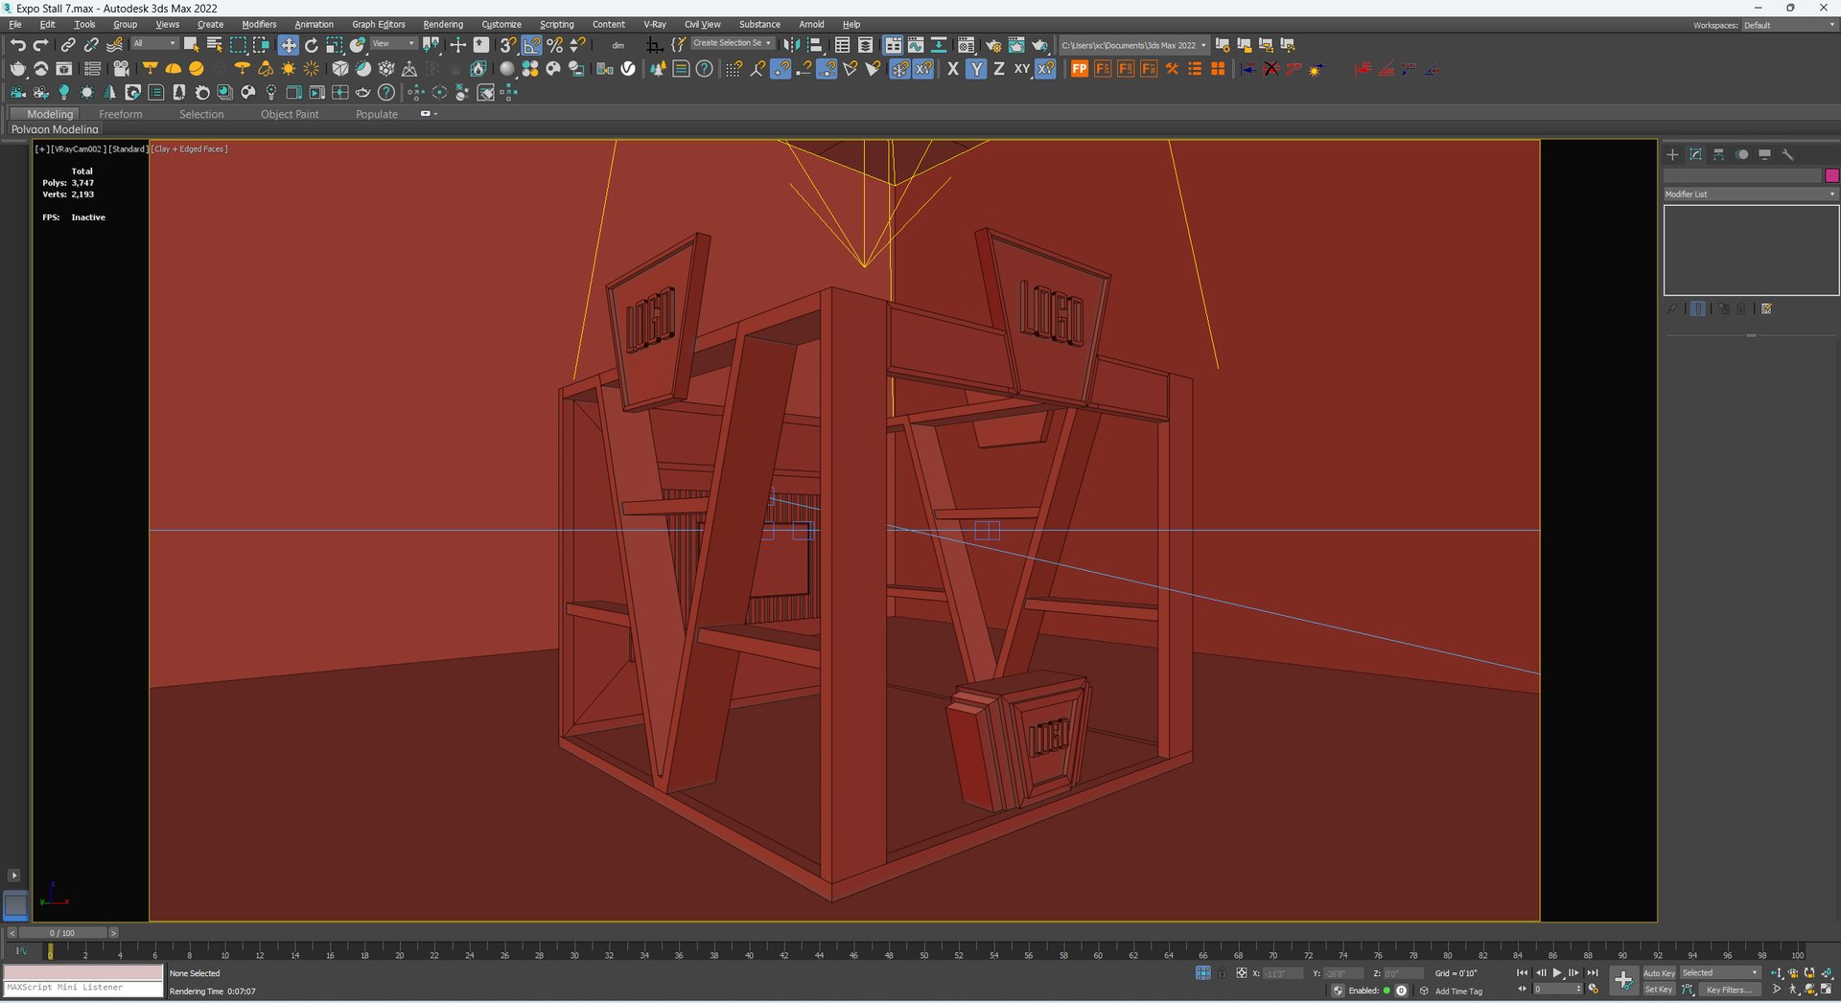Activate the Select and Scale tool

pos(334,45)
